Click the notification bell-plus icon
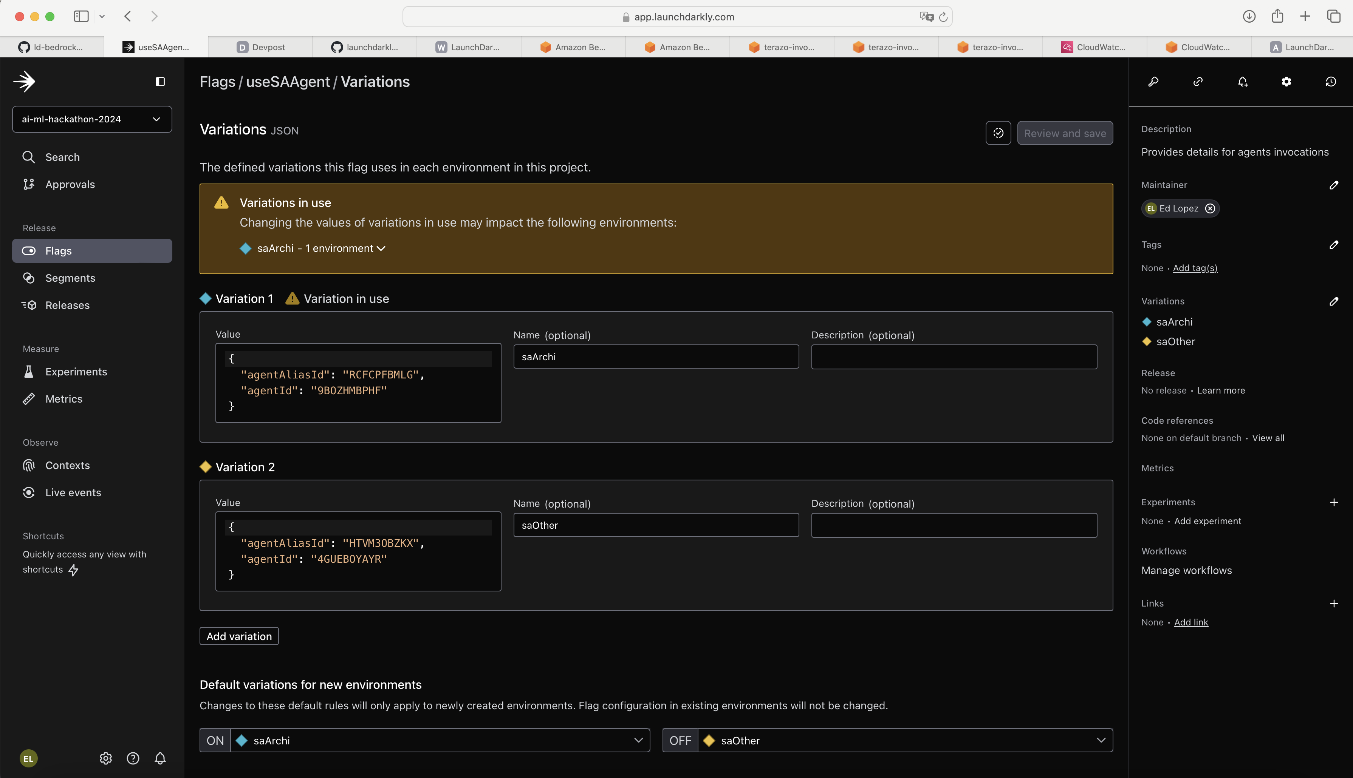1353x778 pixels. click(x=1242, y=82)
